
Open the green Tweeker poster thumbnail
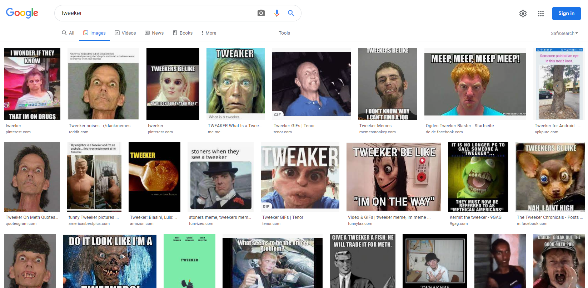click(189, 261)
